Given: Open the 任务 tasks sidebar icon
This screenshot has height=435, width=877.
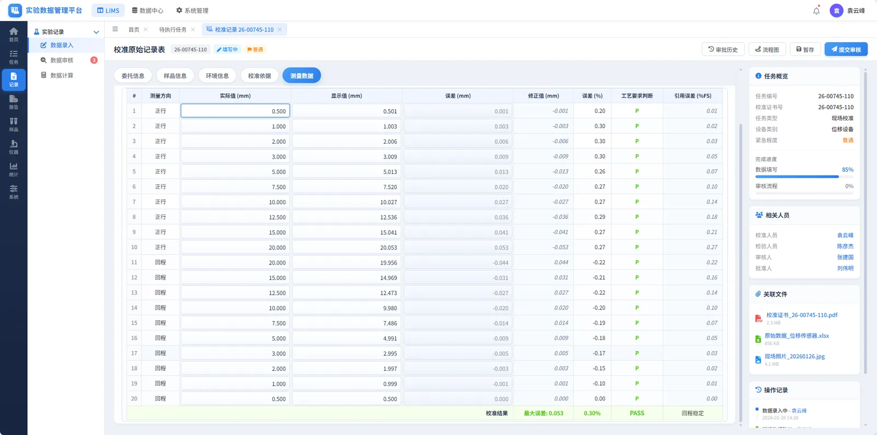Looking at the screenshot, I should 14,57.
